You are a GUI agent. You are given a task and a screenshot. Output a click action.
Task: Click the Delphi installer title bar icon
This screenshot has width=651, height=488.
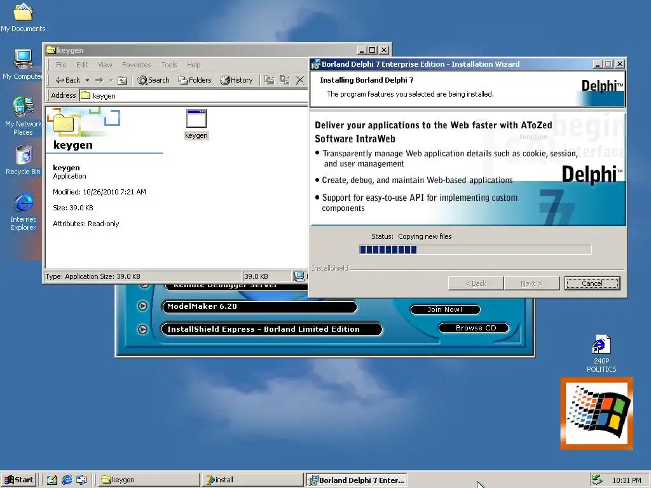pos(315,64)
